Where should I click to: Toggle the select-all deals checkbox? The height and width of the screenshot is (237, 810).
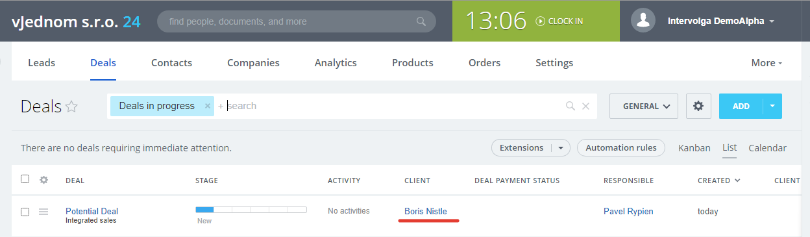click(x=25, y=179)
